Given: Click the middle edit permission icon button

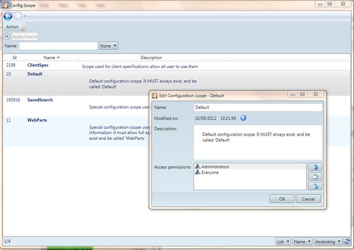Looking at the screenshot, I should 315,177.
